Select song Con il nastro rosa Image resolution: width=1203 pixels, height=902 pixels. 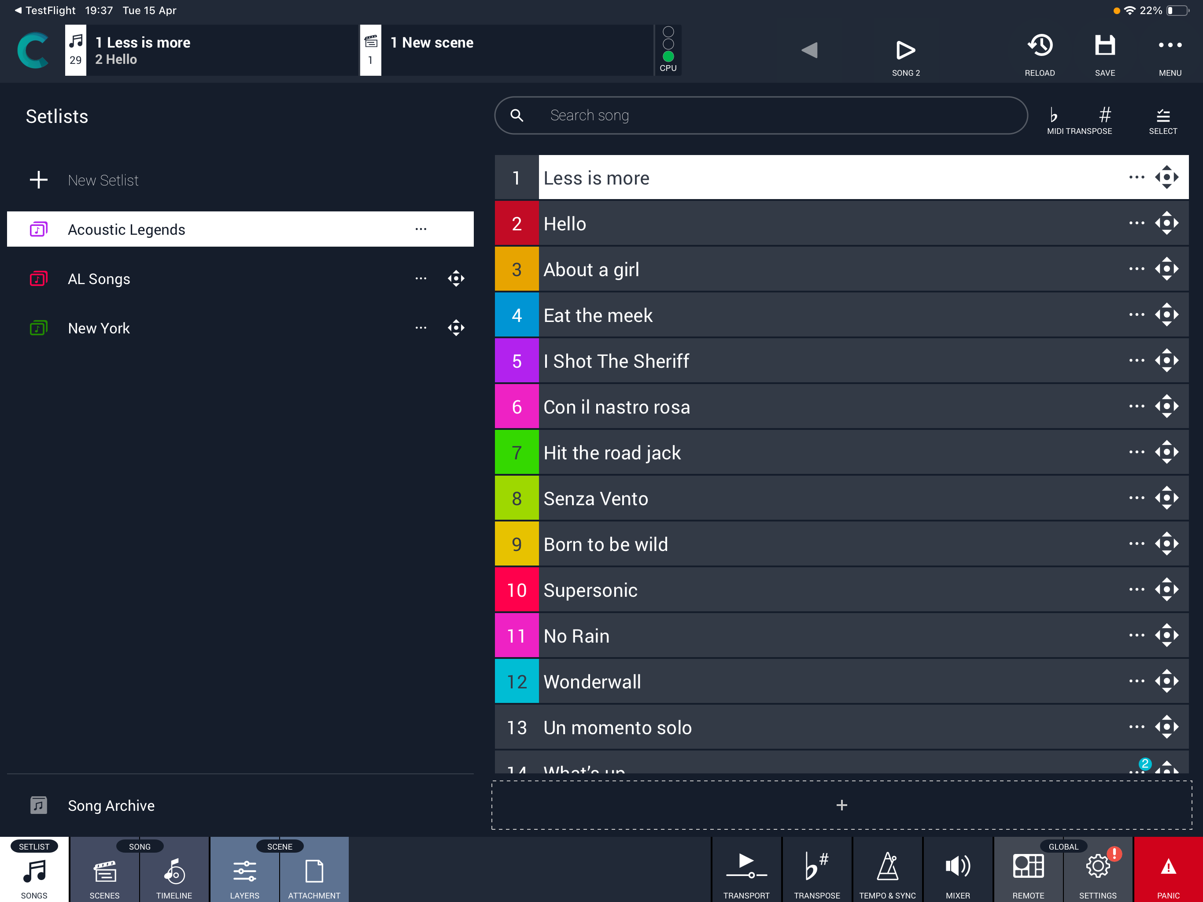click(x=841, y=407)
